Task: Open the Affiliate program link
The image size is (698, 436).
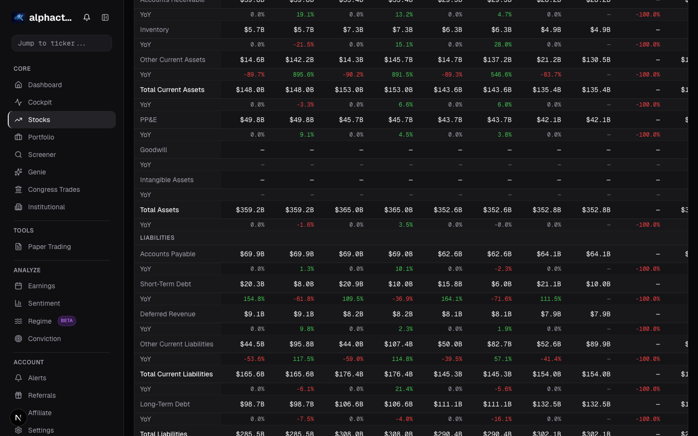Action: (39, 413)
